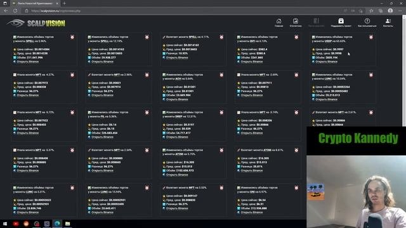Set alarm on MFT -3.74% card

296,113
